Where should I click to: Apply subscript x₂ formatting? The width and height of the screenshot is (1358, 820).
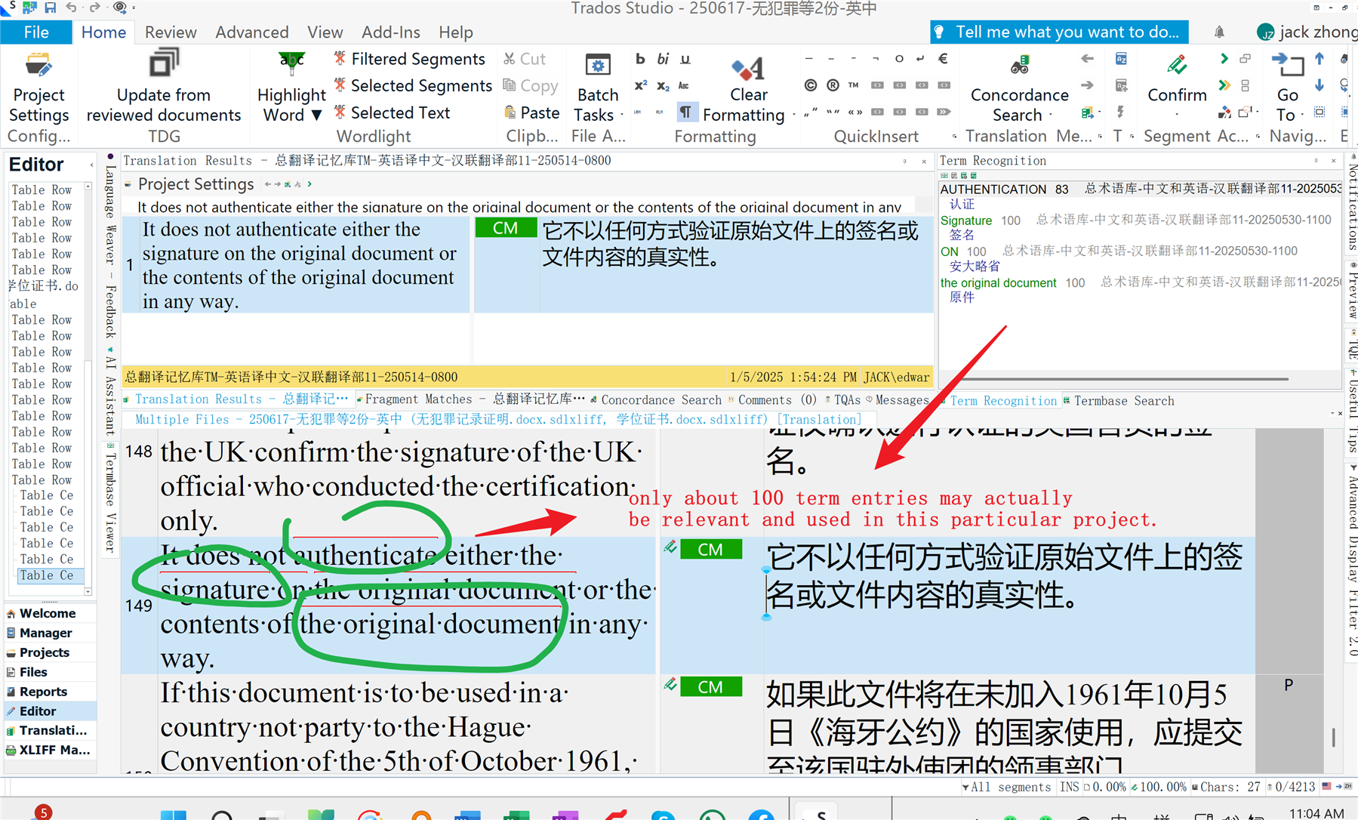[x=663, y=85]
